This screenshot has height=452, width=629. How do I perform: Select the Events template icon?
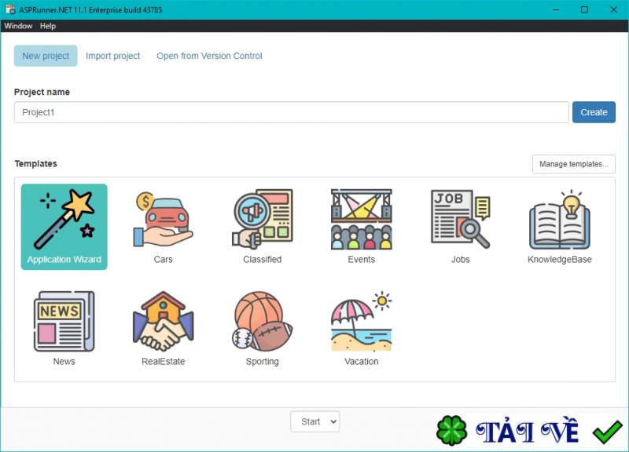[x=361, y=220]
